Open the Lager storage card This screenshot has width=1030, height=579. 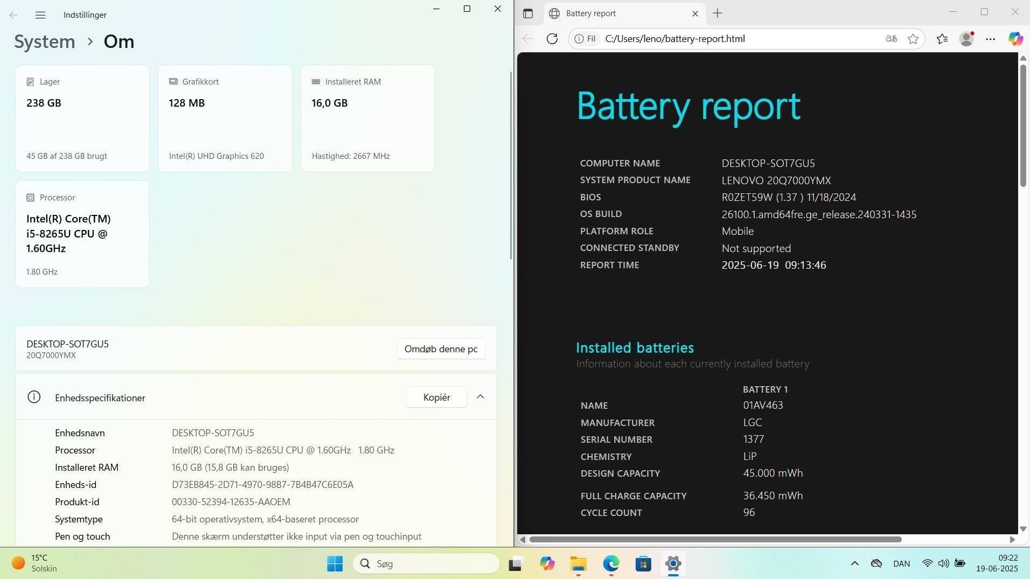point(82,118)
